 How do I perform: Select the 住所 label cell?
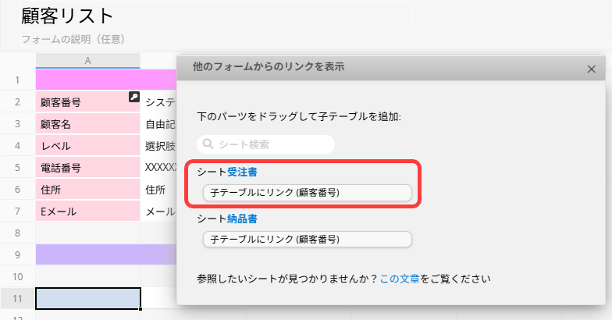pyautogui.click(x=87, y=189)
